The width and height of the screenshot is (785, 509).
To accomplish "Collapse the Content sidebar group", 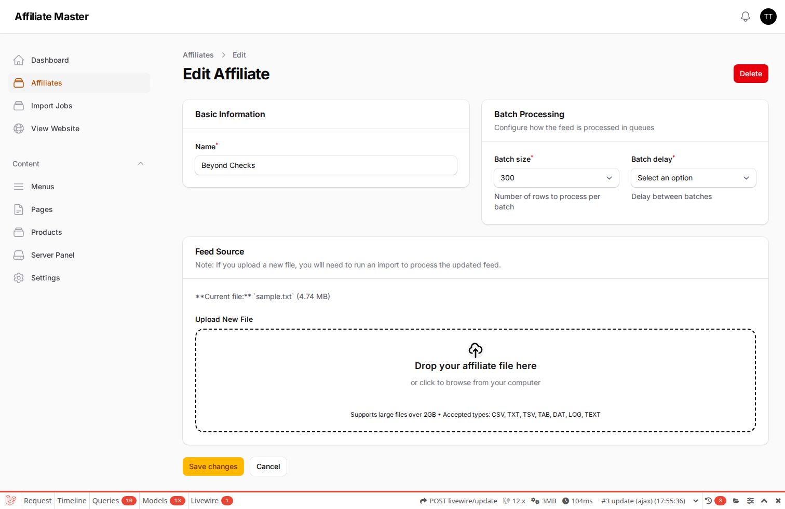I will click(141, 164).
